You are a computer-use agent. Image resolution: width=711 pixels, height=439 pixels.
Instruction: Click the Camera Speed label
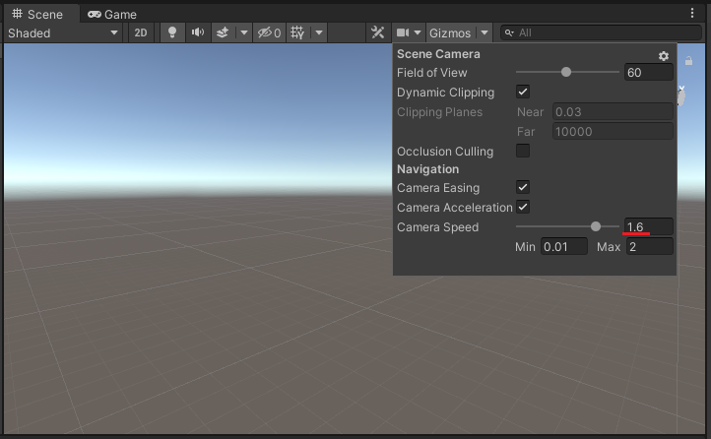437,227
